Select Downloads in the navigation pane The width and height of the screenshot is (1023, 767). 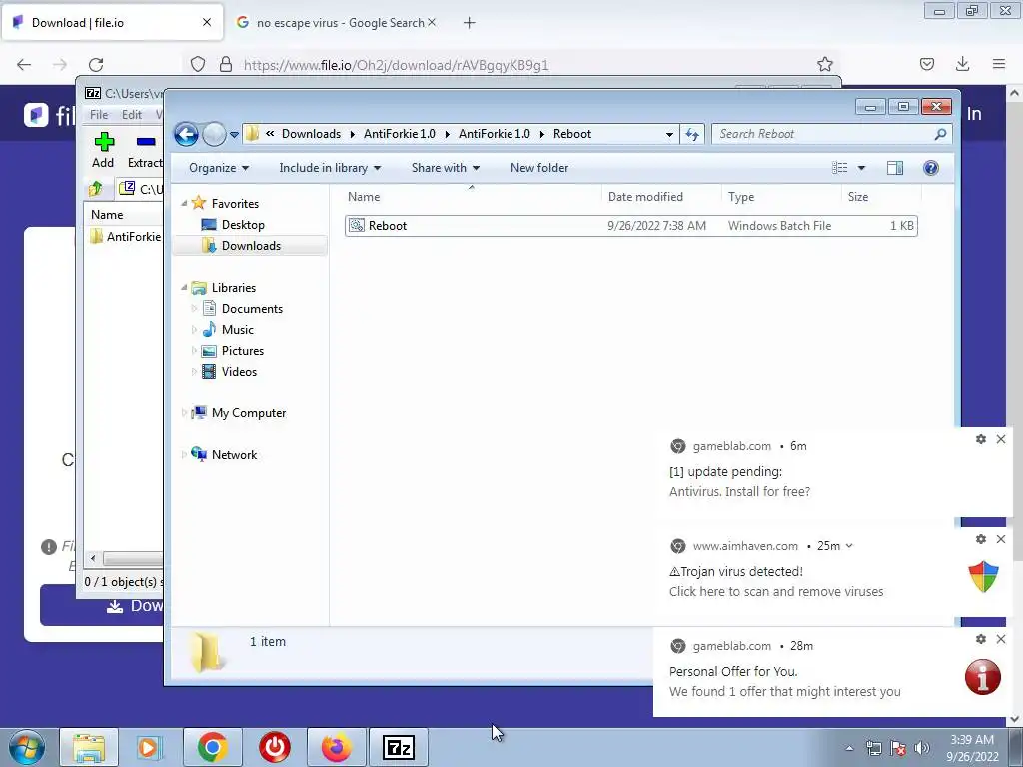click(x=251, y=246)
